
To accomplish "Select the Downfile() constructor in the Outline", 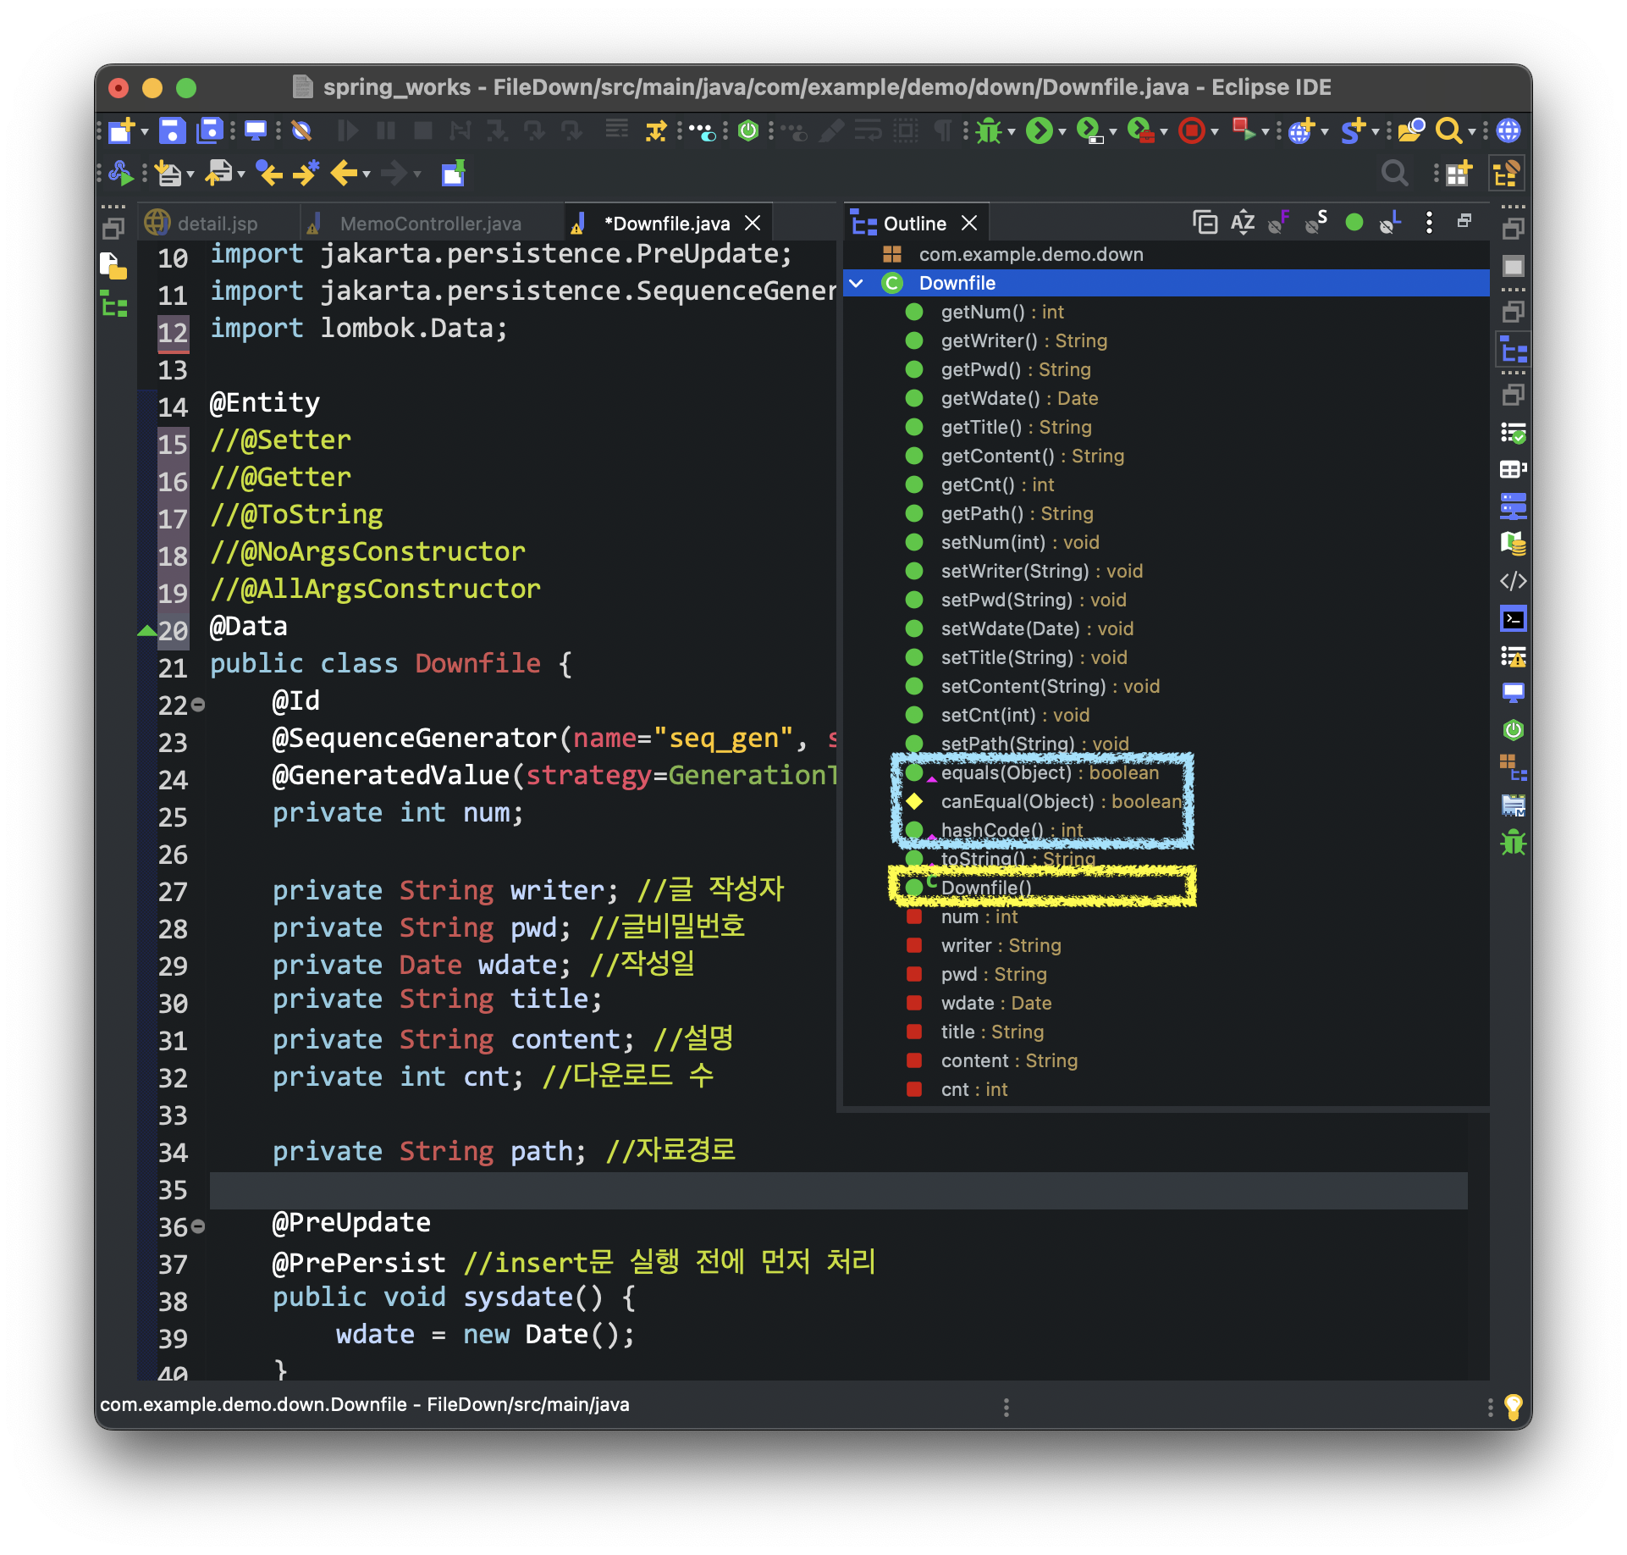I will (x=985, y=888).
